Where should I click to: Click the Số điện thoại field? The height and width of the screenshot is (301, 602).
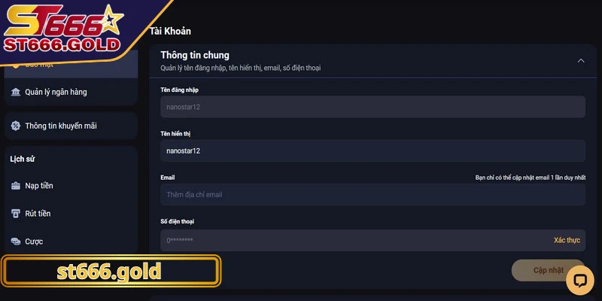(372, 240)
